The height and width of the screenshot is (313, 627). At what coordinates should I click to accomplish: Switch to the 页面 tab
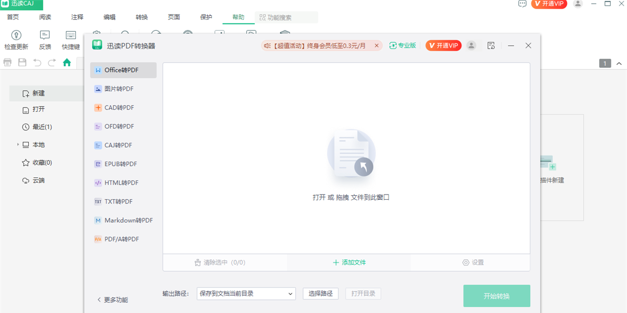pyautogui.click(x=174, y=17)
